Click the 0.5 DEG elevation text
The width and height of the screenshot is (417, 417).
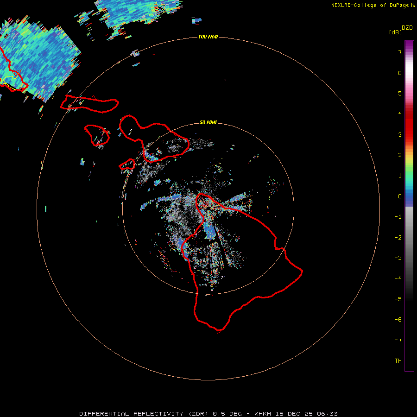pos(227,414)
